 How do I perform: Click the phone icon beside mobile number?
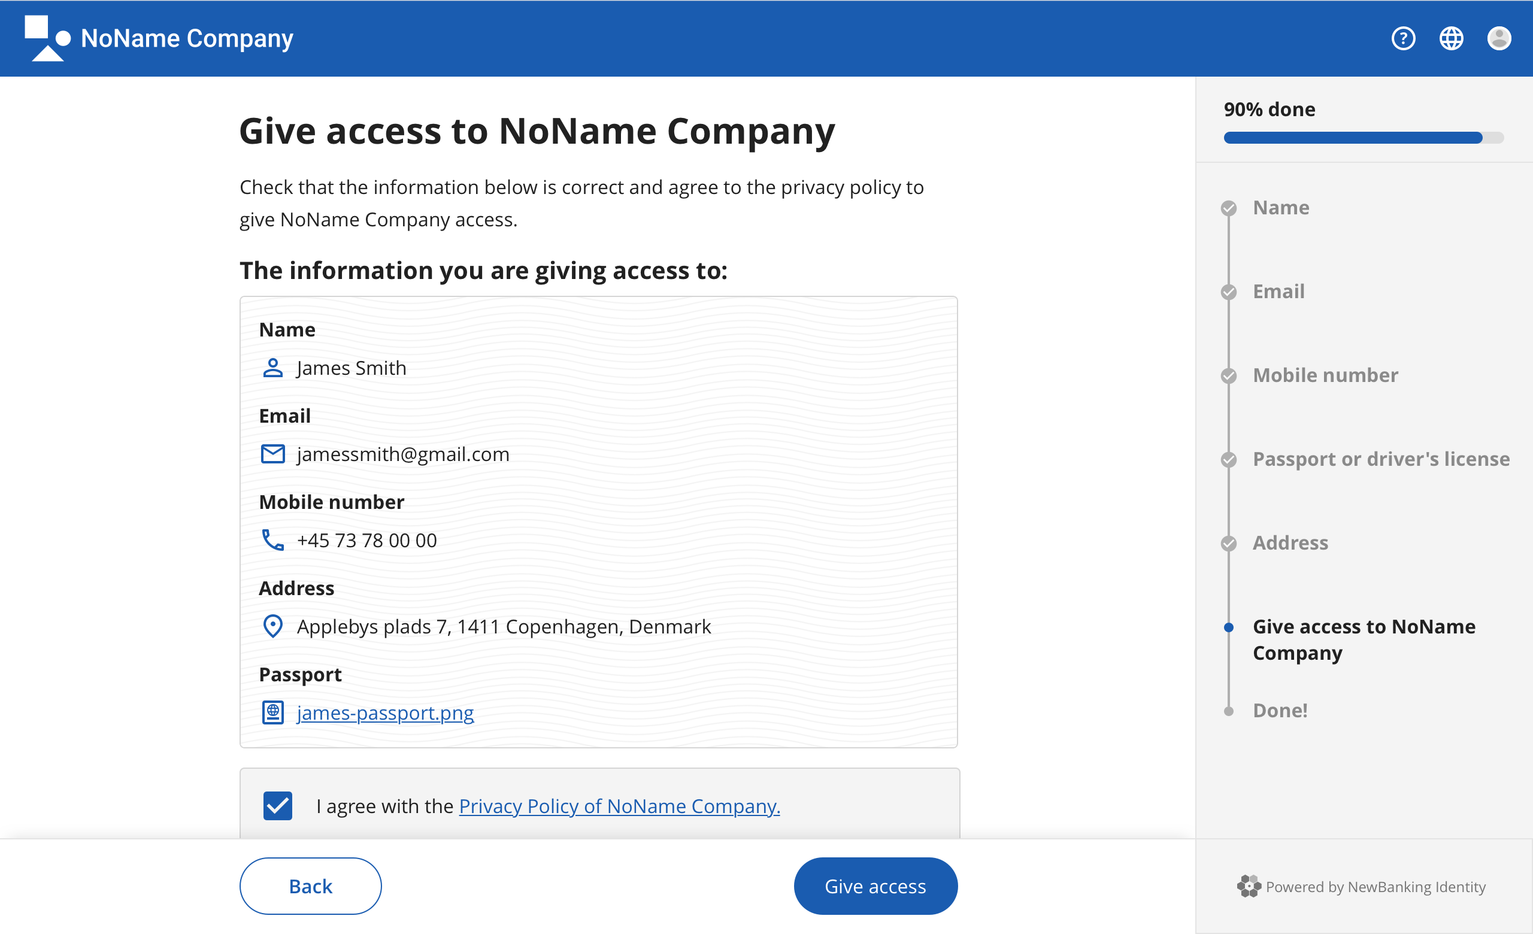pyautogui.click(x=272, y=540)
